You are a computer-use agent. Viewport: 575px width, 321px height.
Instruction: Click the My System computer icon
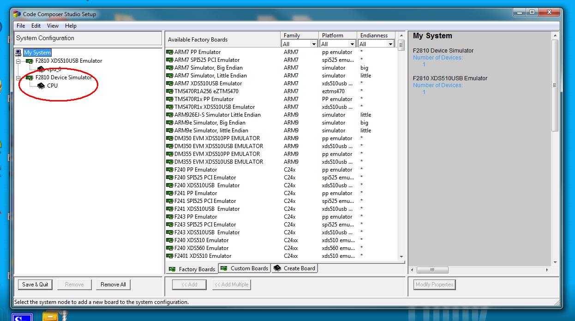tap(18, 53)
